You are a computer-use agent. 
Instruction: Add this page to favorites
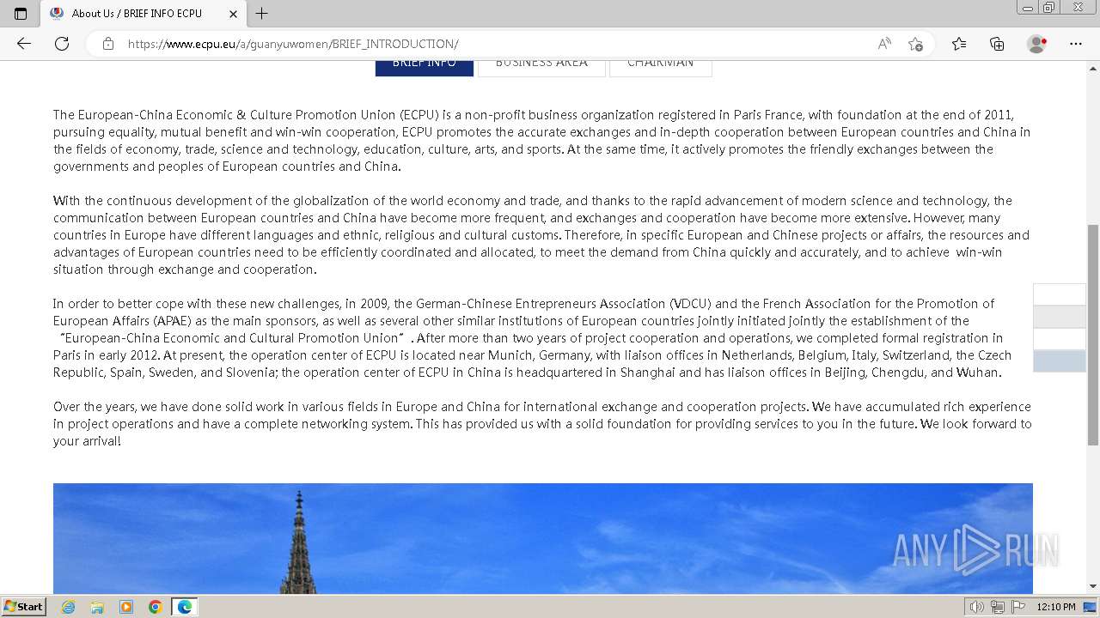pyautogui.click(x=915, y=44)
